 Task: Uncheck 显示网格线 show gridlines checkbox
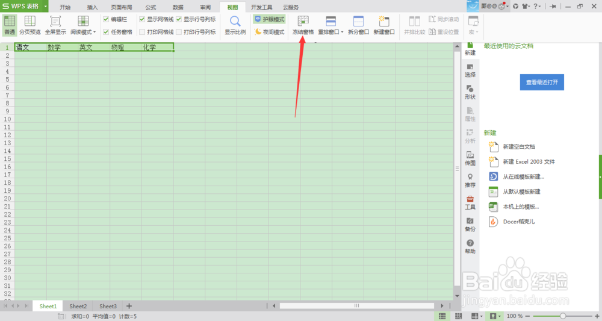click(142, 19)
